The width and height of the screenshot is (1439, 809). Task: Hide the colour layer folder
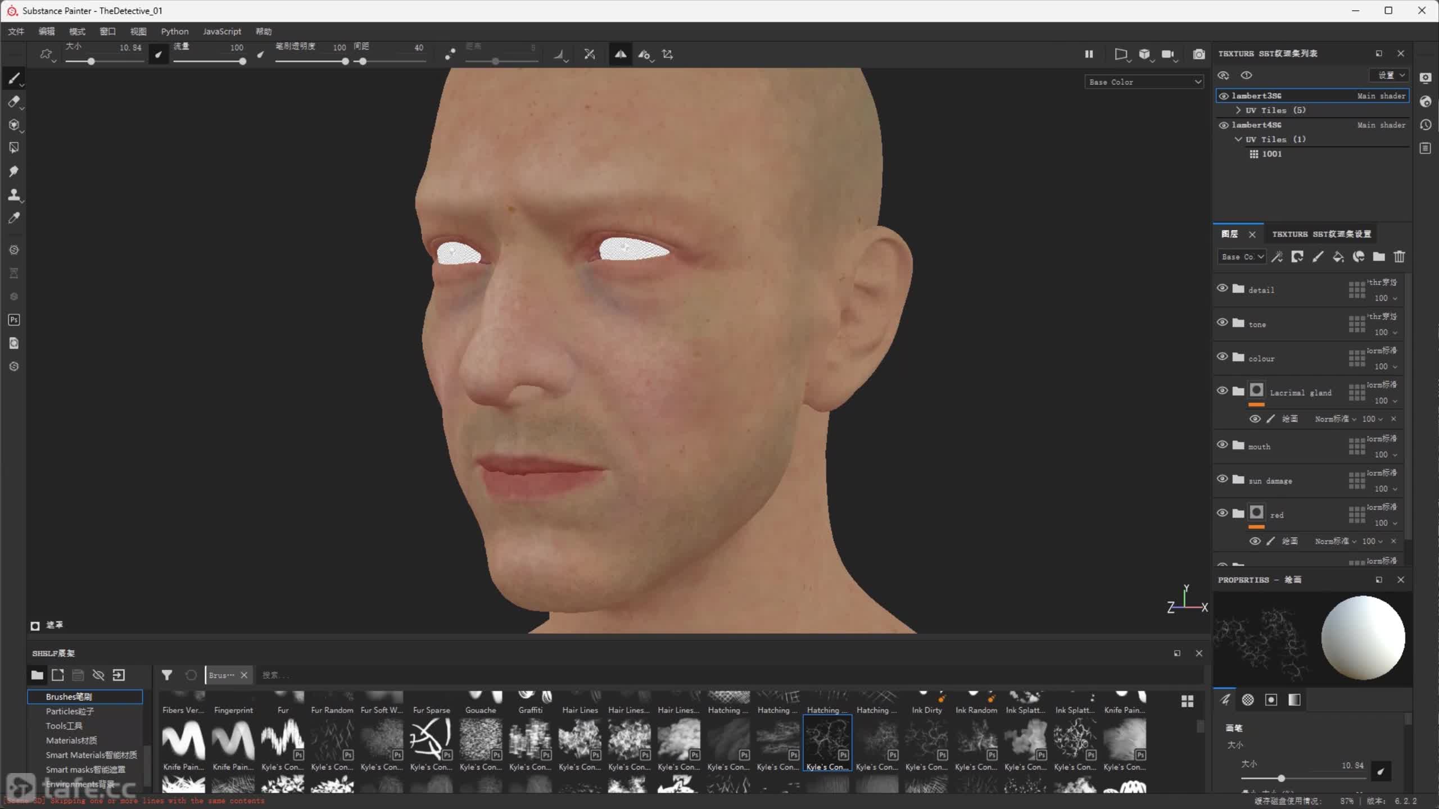point(1222,357)
